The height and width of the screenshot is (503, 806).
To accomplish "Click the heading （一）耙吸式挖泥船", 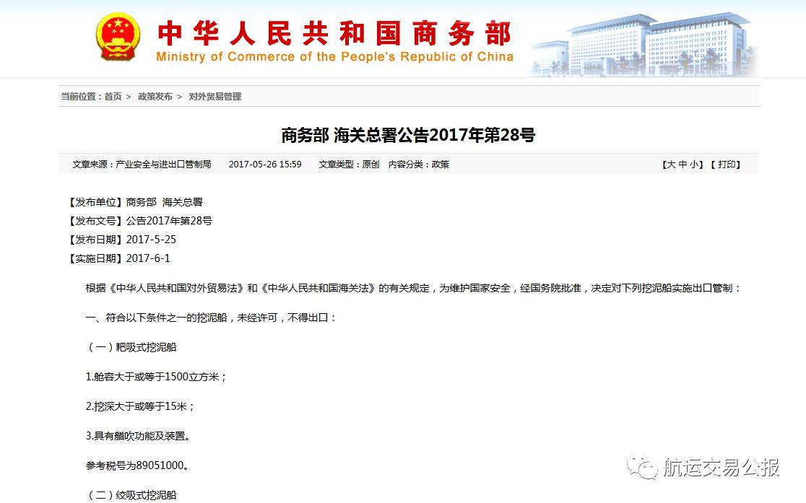I will [131, 347].
